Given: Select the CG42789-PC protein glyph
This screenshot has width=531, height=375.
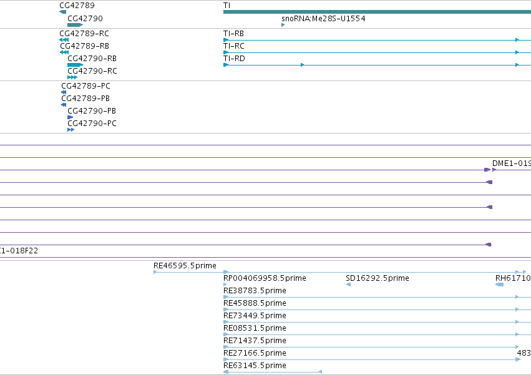Looking at the screenshot, I should click(64, 92).
